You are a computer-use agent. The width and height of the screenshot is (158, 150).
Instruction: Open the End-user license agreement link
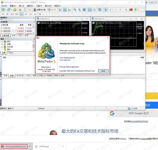pyautogui.click(x=69, y=67)
